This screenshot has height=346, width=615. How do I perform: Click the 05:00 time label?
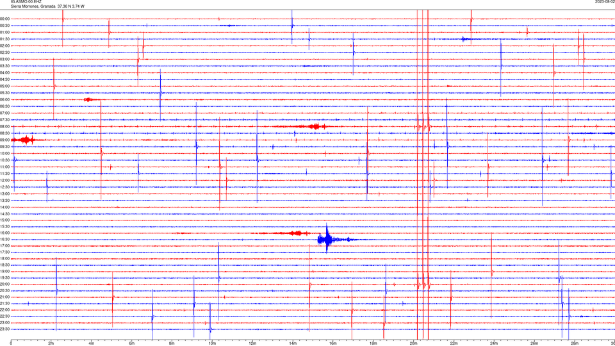point(4,86)
